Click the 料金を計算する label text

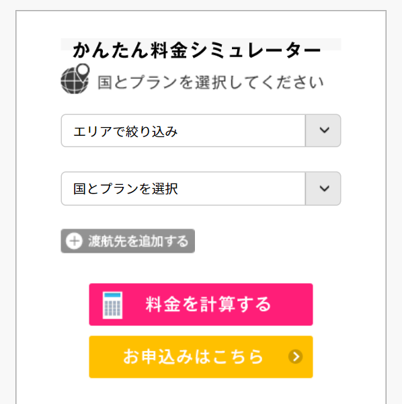click(x=208, y=305)
